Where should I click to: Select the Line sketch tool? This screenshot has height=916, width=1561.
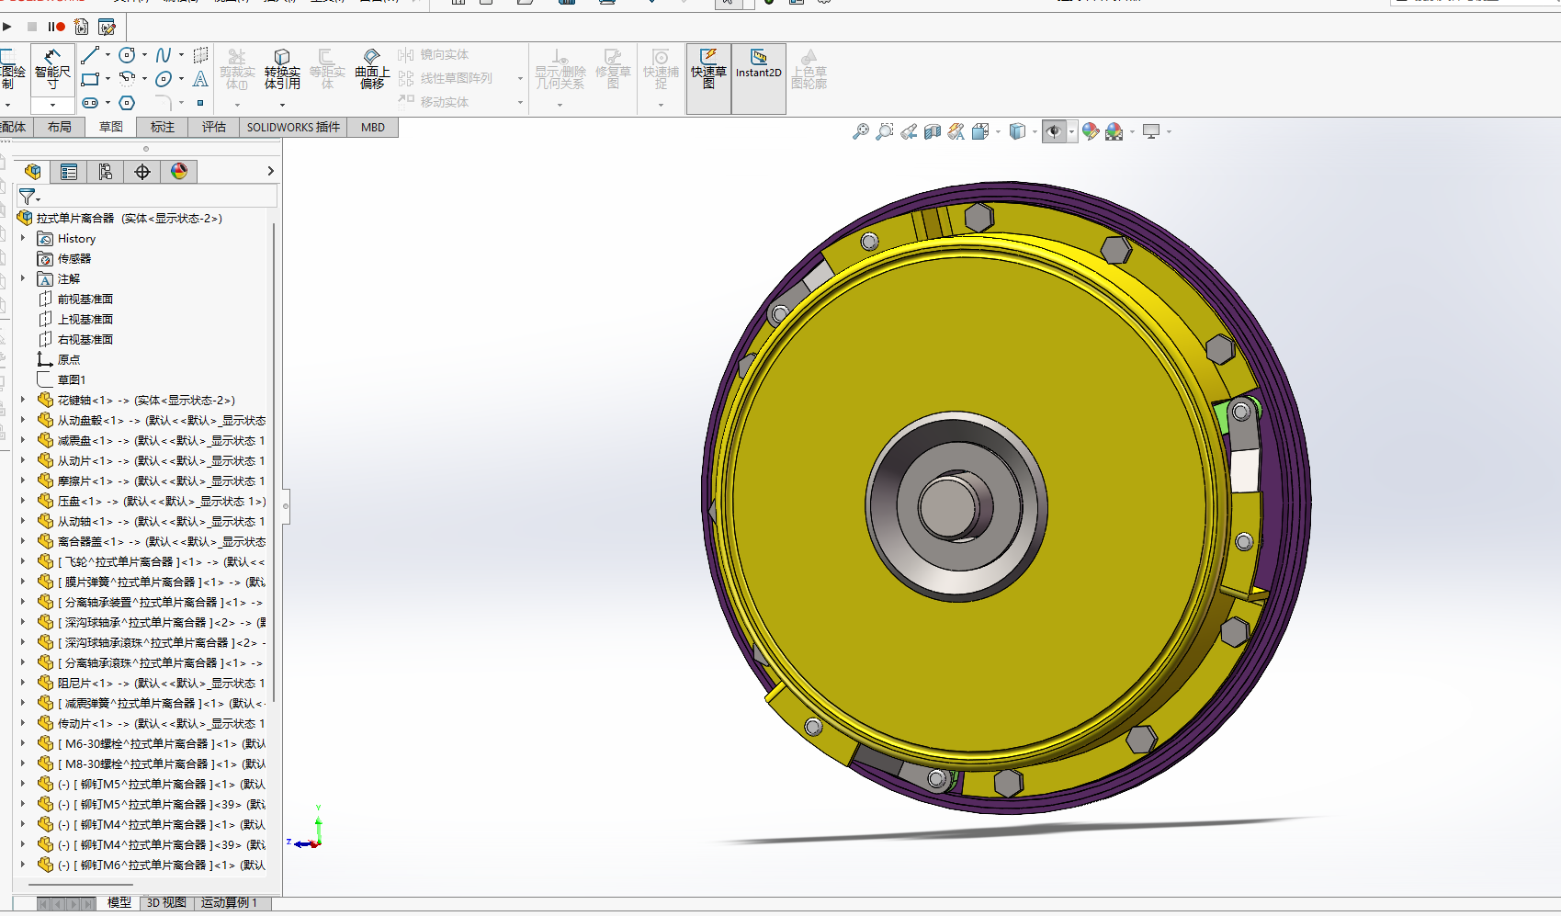tap(90, 56)
